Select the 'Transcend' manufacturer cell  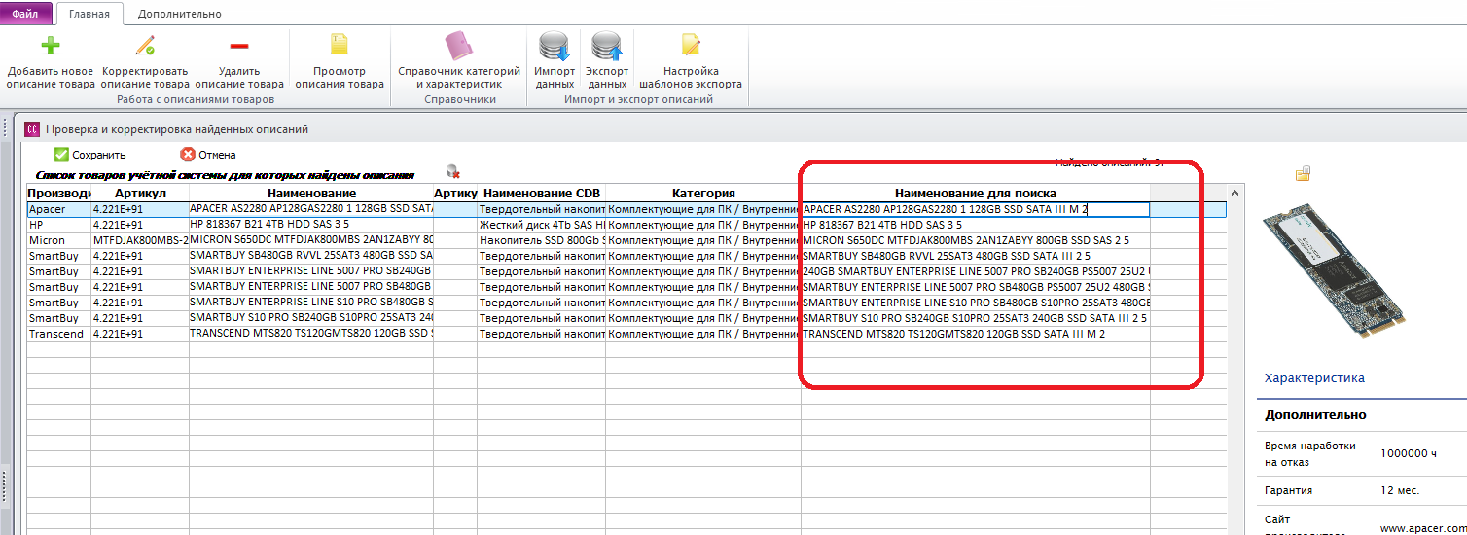click(x=58, y=334)
